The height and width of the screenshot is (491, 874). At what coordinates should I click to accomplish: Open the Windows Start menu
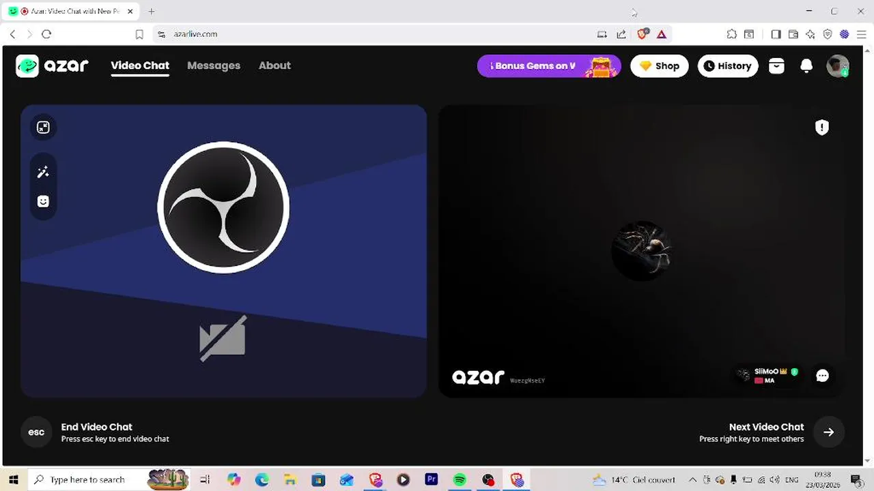(x=13, y=480)
